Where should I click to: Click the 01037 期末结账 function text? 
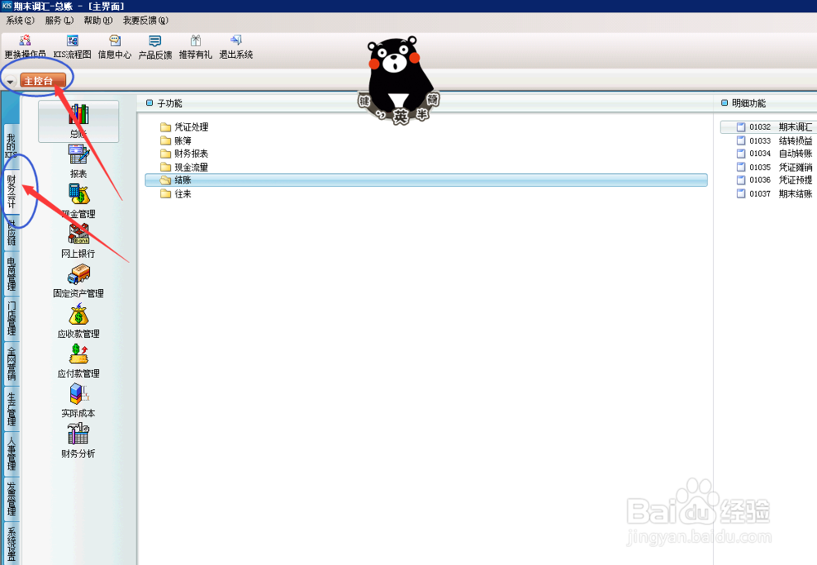point(780,194)
